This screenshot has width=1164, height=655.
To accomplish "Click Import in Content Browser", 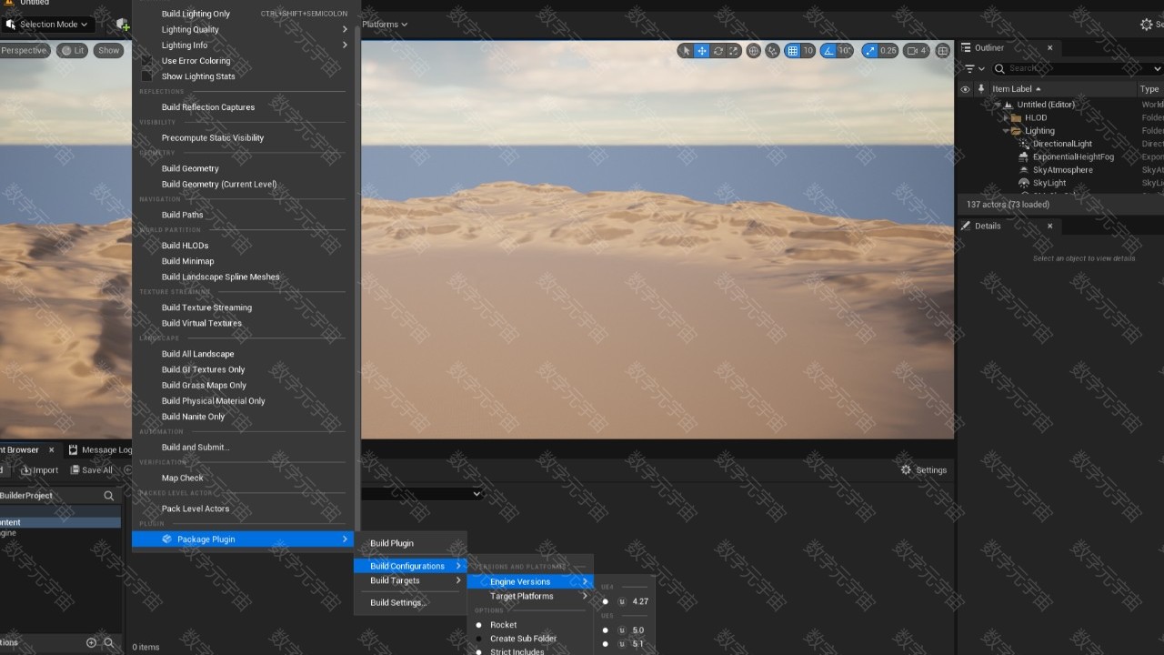I will pos(39,470).
